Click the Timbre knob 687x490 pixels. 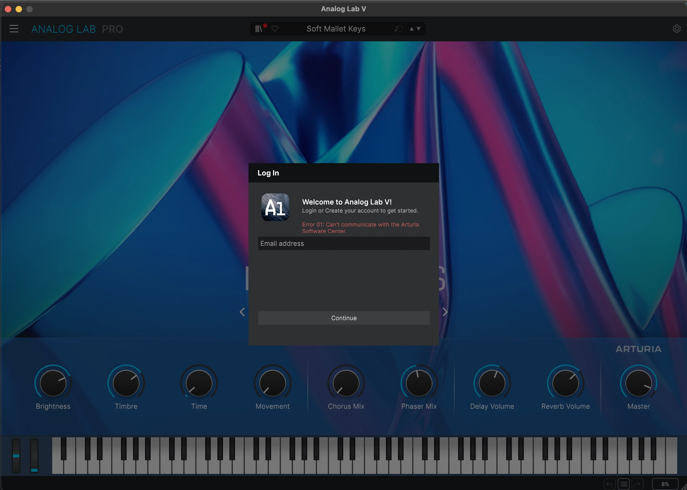[126, 383]
